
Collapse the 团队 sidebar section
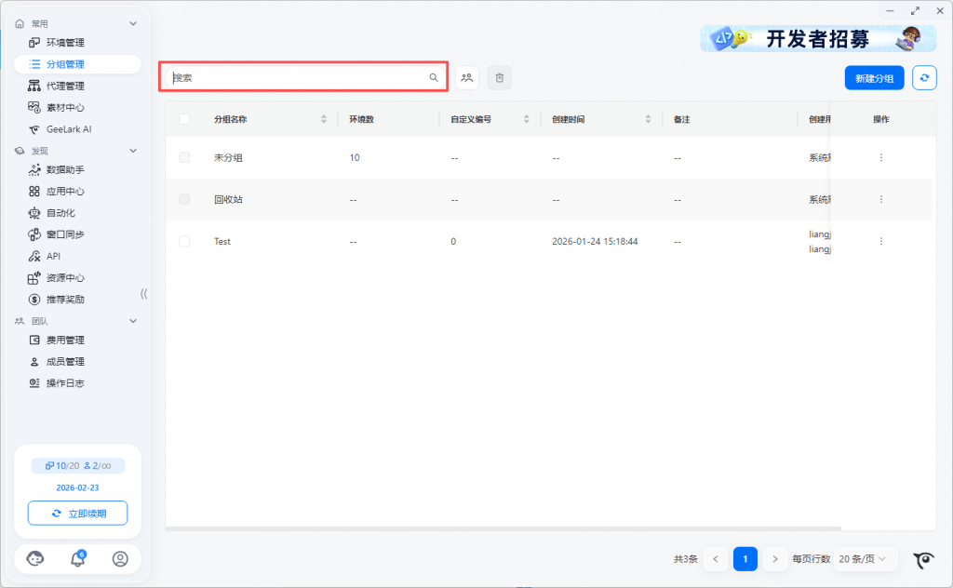click(133, 321)
